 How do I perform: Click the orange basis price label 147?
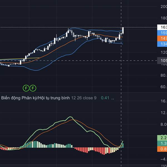(x=162, y=38)
